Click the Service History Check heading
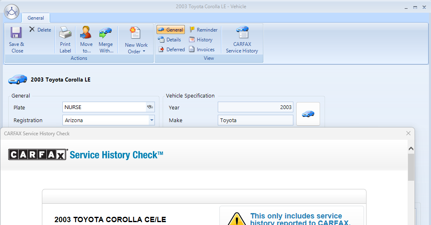This screenshot has width=431, height=225. click(116, 155)
